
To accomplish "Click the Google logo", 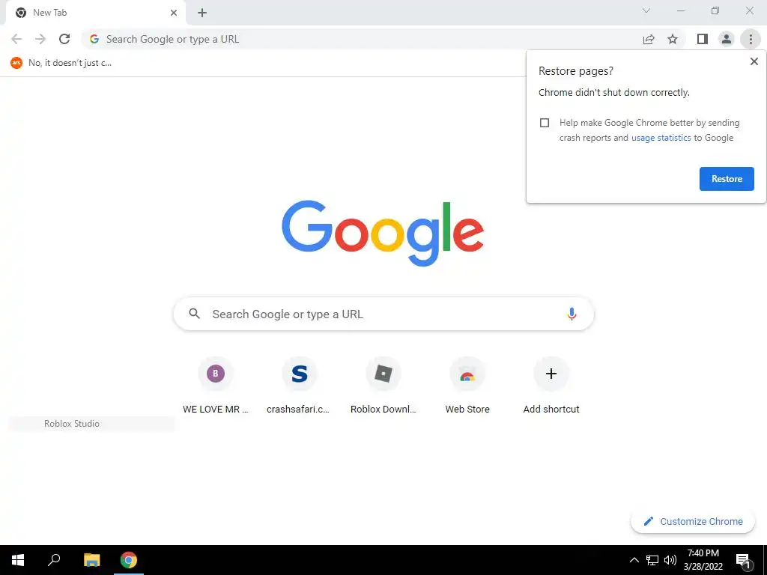I will coord(383,234).
